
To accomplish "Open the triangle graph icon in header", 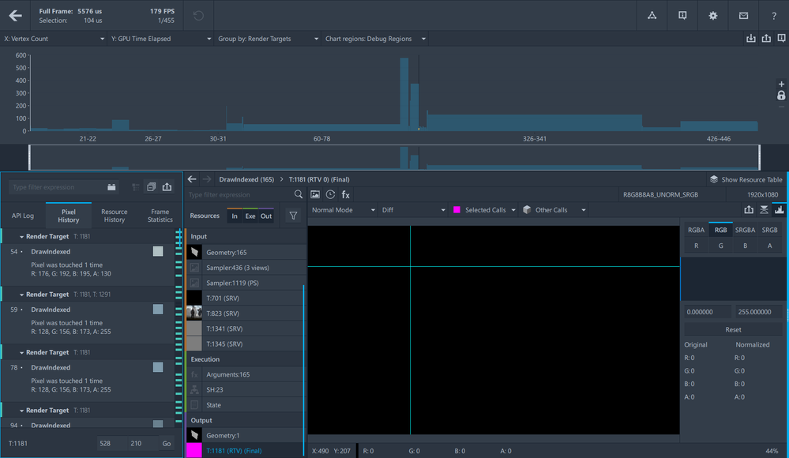I will [x=652, y=16].
